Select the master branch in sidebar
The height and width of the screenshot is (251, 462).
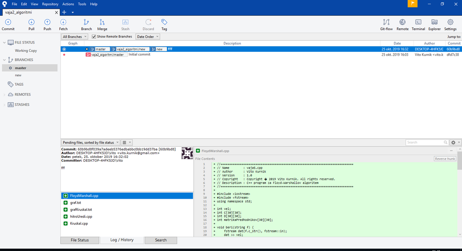tap(30, 68)
